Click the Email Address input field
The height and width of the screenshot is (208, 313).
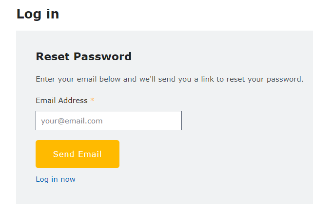(108, 121)
